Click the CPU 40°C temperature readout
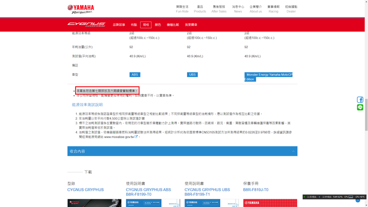 [360, 197]
